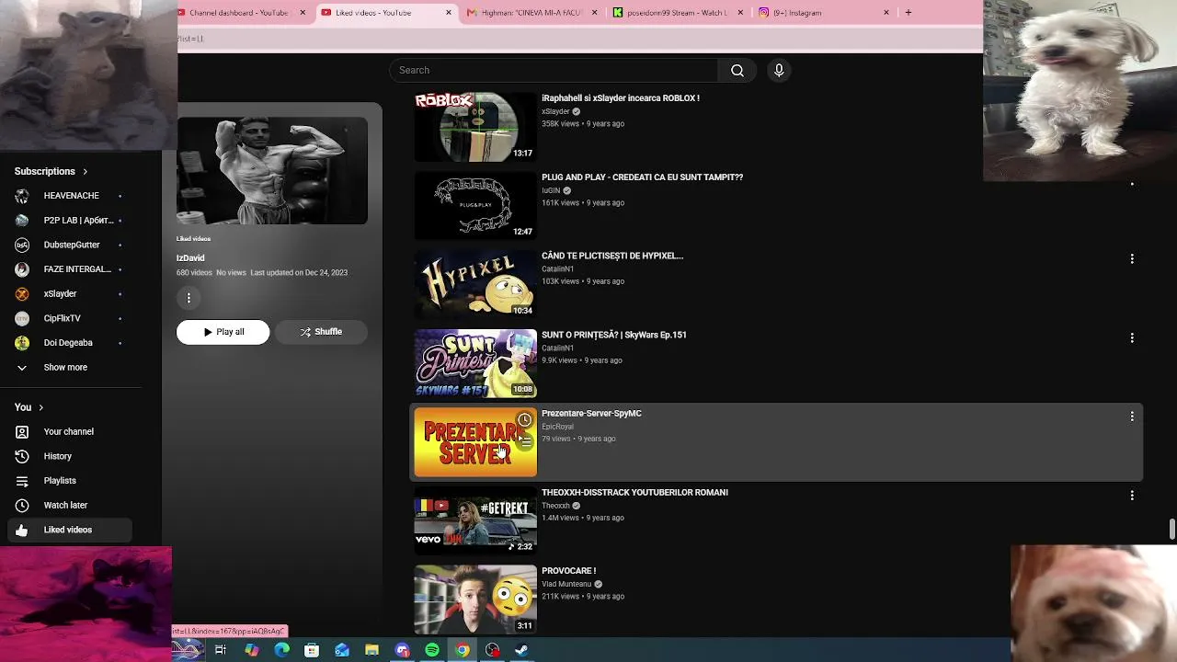Switch to the Instagram tab
1177x662 pixels.
click(x=821, y=13)
